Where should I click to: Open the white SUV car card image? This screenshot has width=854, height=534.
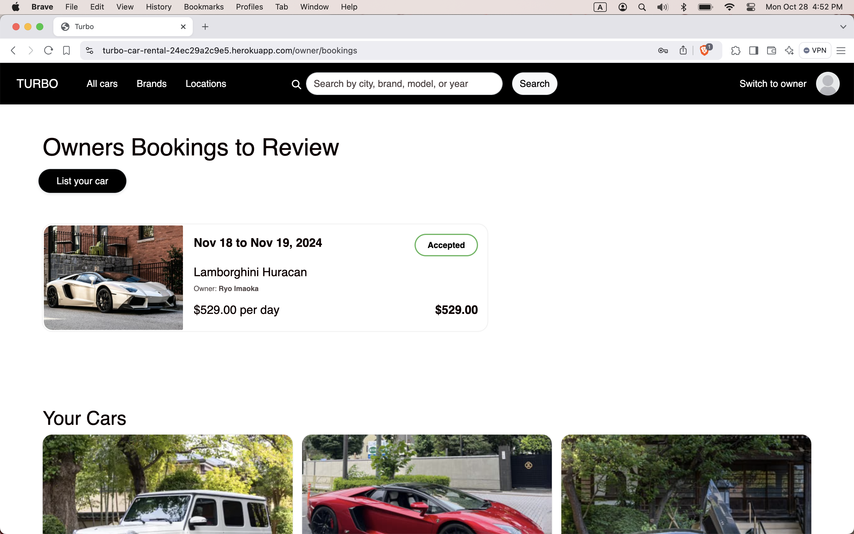pos(168,484)
